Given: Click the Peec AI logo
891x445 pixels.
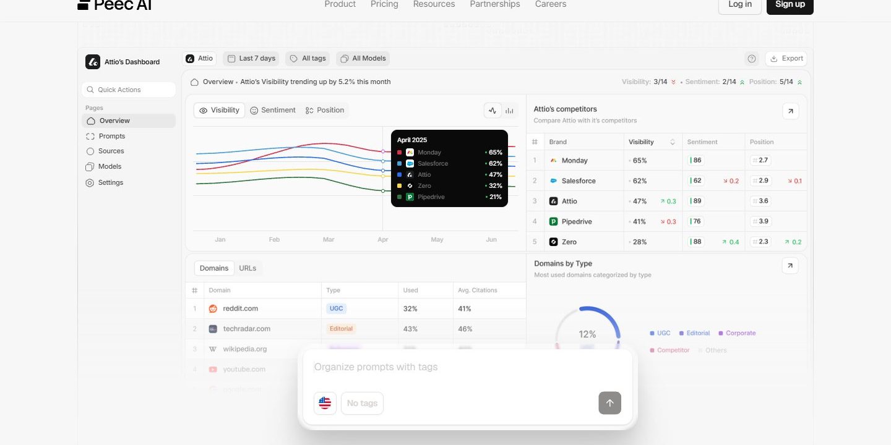Looking at the screenshot, I should click(x=114, y=4).
